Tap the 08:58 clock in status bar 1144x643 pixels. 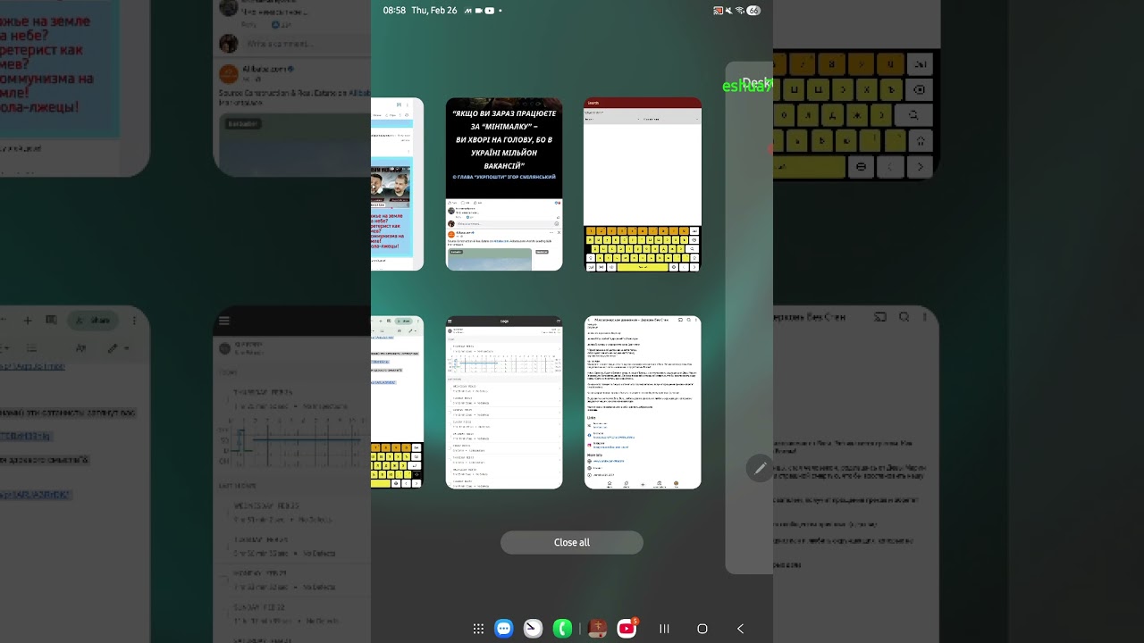pyautogui.click(x=394, y=11)
